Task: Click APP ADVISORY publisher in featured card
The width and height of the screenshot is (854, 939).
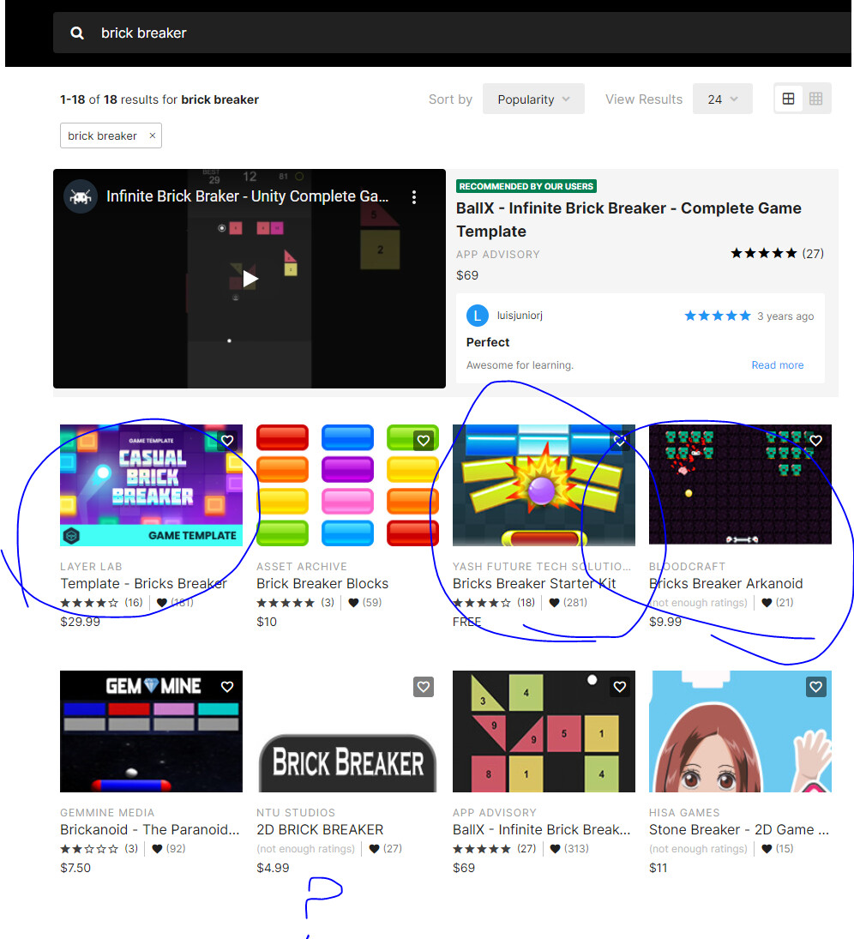Action: point(497,255)
